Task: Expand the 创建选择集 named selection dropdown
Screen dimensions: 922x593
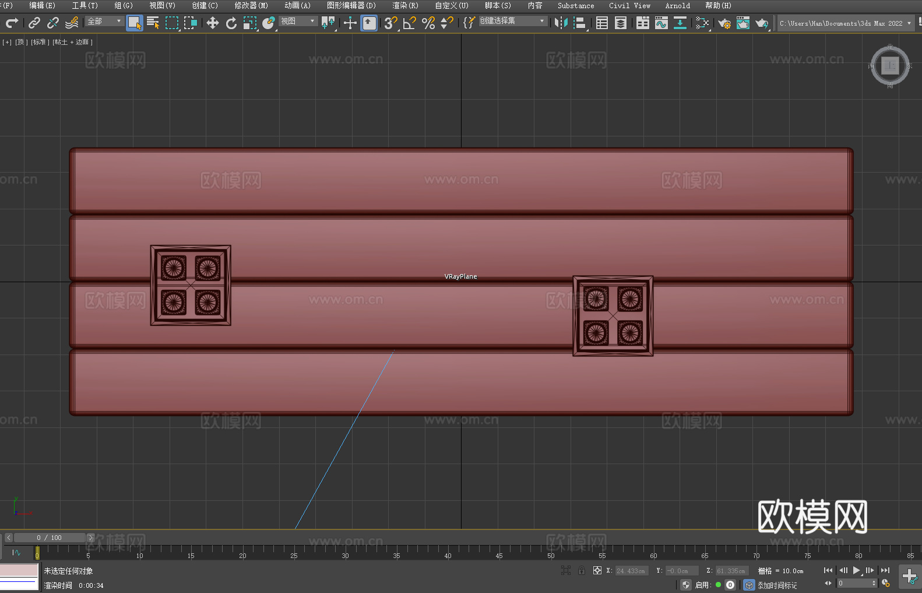Action: (x=513, y=21)
